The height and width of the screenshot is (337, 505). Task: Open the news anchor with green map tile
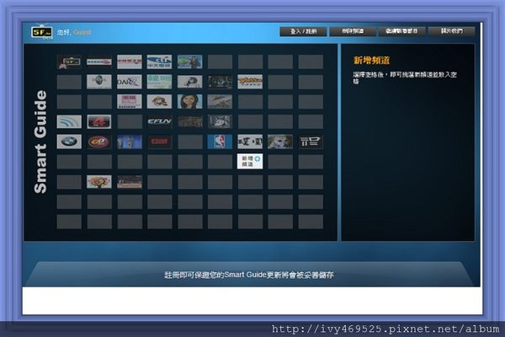pos(189,62)
